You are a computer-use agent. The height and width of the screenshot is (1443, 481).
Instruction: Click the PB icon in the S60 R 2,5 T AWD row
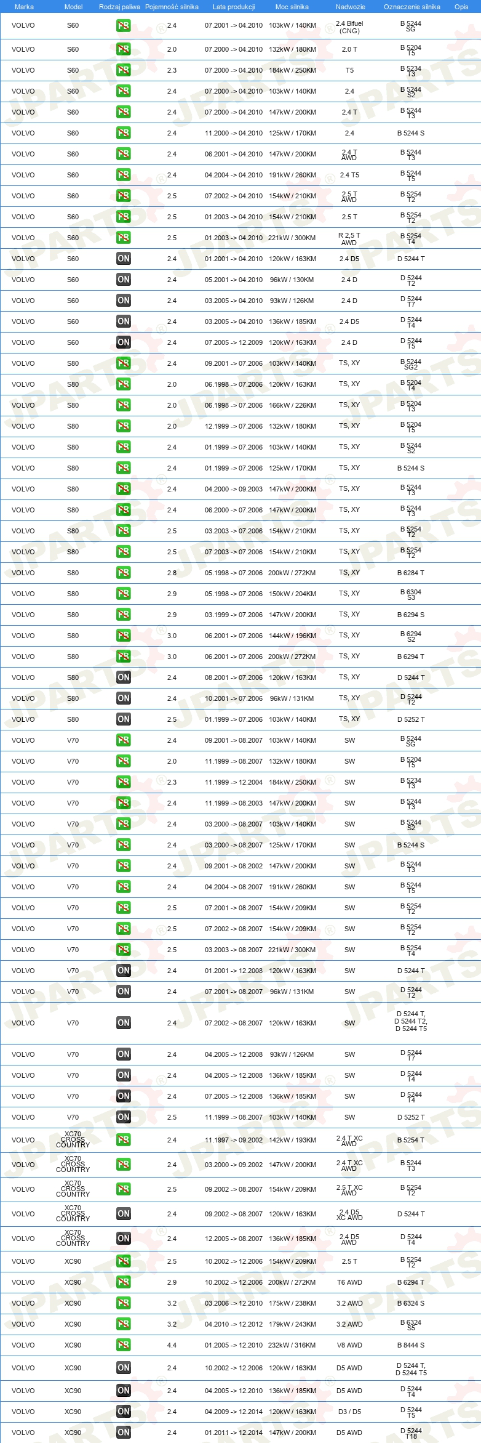point(124,238)
